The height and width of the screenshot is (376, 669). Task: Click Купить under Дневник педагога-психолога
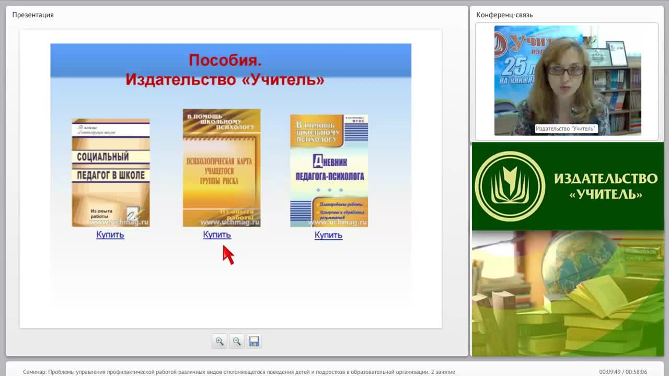click(x=328, y=236)
